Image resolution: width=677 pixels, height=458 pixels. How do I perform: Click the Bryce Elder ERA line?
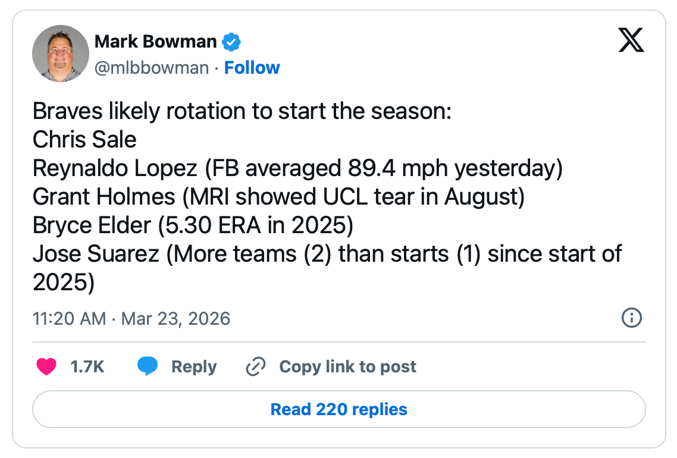click(193, 225)
